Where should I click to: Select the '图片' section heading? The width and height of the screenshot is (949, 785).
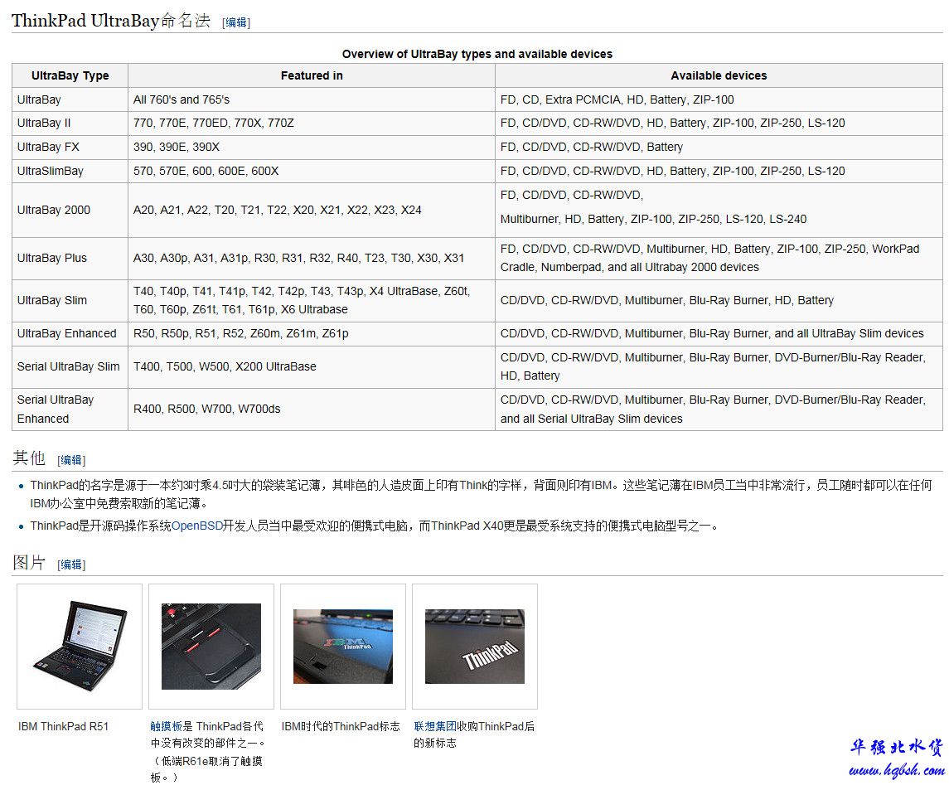coord(29,563)
